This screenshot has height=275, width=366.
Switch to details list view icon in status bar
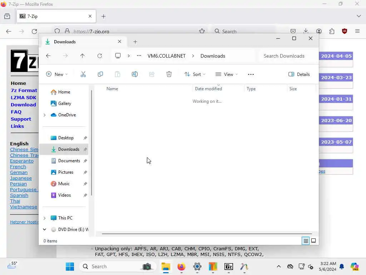[306, 241]
